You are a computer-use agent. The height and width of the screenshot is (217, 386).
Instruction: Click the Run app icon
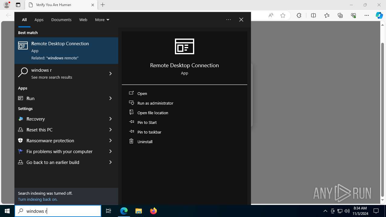pos(21,98)
